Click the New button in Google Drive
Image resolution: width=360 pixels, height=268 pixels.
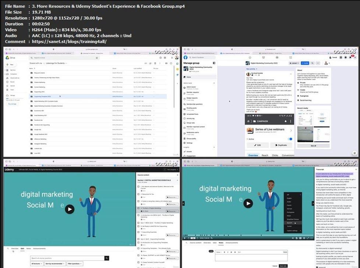10,65
